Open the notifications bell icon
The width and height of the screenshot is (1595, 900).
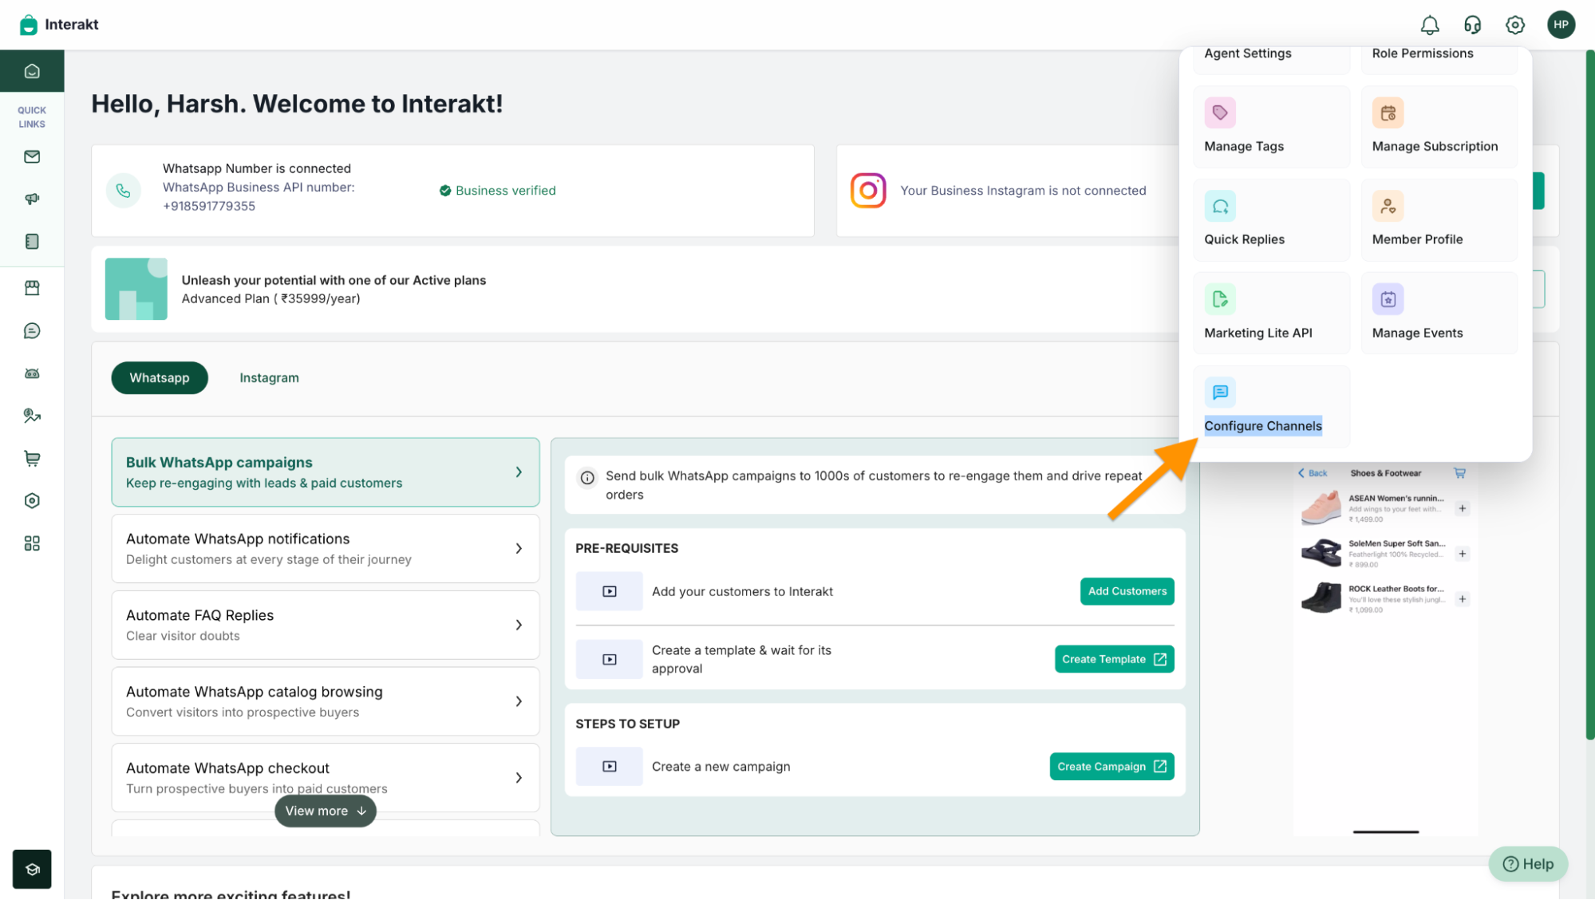pyautogui.click(x=1429, y=25)
